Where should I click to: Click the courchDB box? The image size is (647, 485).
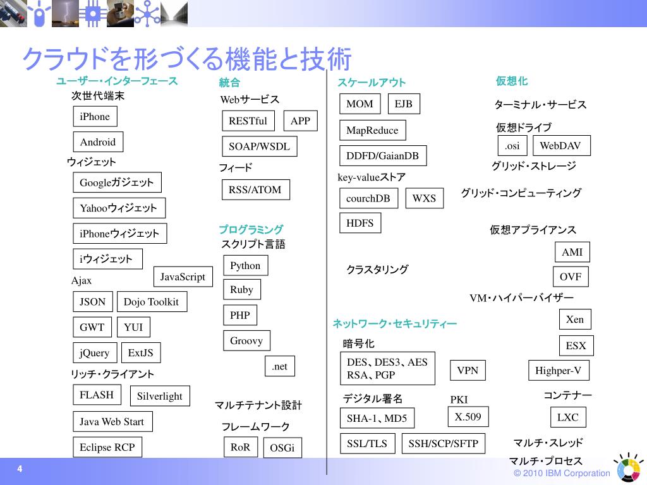click(369, 198)
